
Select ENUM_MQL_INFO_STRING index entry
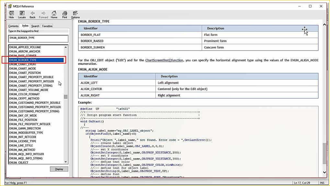click(26, 158)
